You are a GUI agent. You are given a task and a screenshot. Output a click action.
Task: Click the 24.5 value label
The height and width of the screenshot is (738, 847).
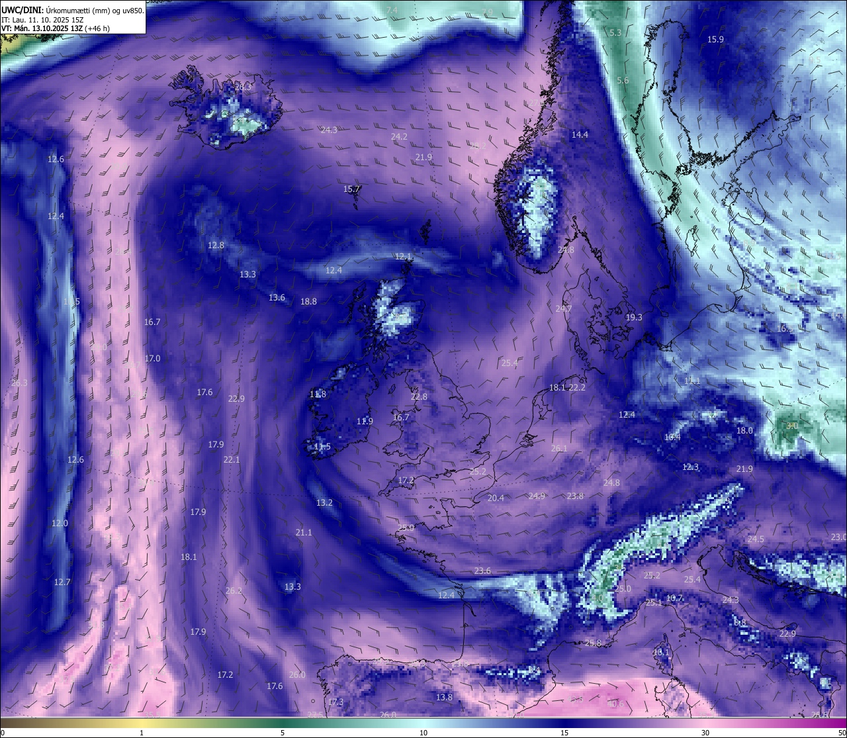pyautogui.click(x=756, y=539)
